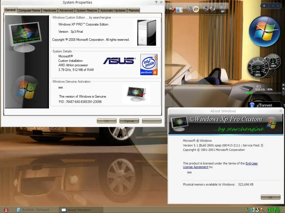Click the CPU meter gauge gadget
The image size is (285, 213).
pyautogui.click(x=258, y=68)
